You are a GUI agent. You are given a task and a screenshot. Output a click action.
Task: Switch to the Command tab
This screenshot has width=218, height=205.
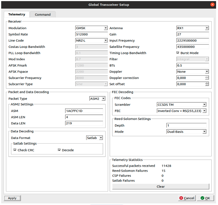pyautogui.click(x=43, y=14)
